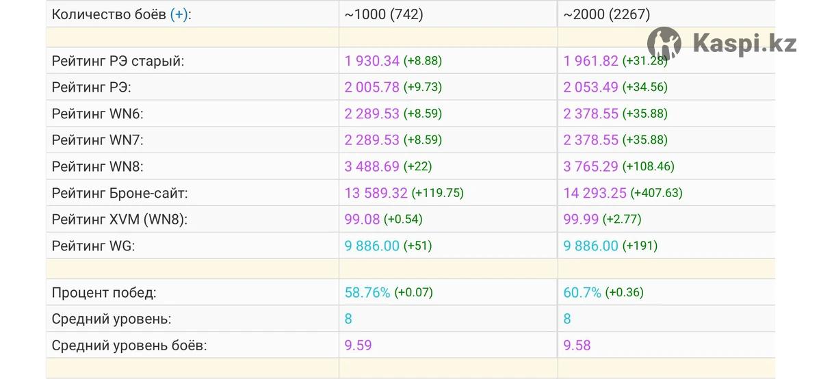This screenshot has width=821, height=379.
Task: Select the Рейтинг Броне-сайт label
Action: [120, 193]
